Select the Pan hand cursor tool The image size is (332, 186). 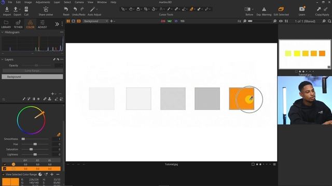(x=131, y=9)
